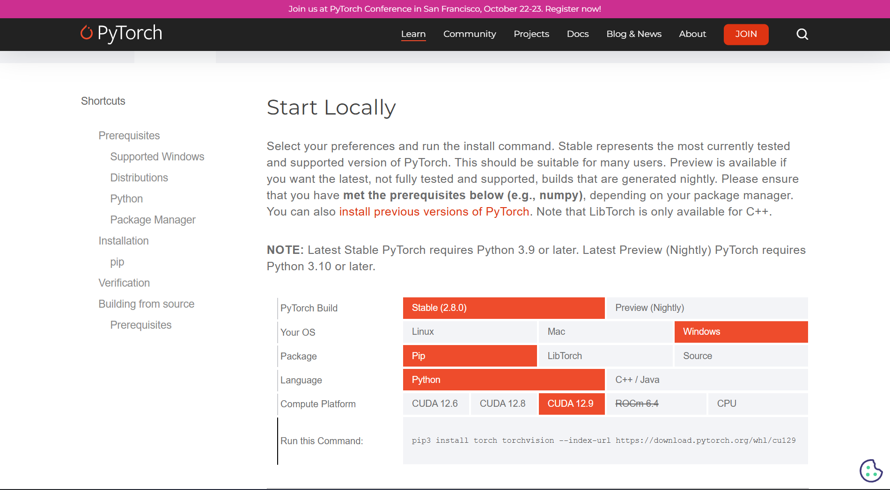This screenshot has width=890, height=490.
Task: Go to Package Manager shortcut
Action: (x=153, y=220)
